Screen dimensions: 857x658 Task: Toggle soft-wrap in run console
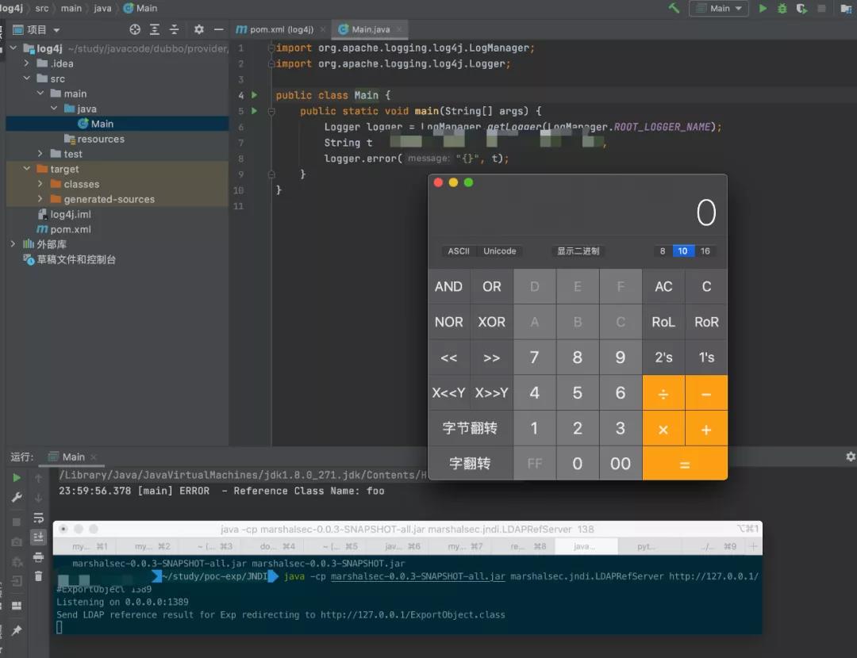point(38,518)
